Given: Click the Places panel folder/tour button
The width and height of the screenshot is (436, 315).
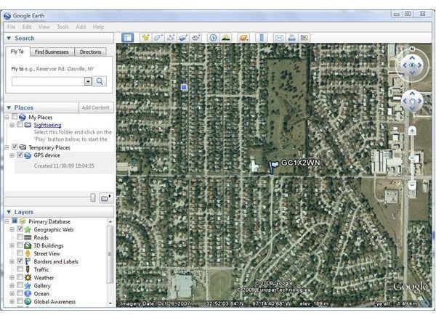Looking at the screenshot, I should (105, 197).
